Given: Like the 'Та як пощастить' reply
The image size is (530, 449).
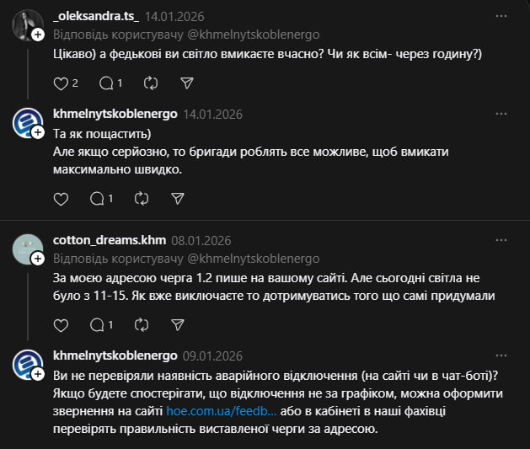Looking at the screenshot, I should pyautogui.click(x=60, y=199).
